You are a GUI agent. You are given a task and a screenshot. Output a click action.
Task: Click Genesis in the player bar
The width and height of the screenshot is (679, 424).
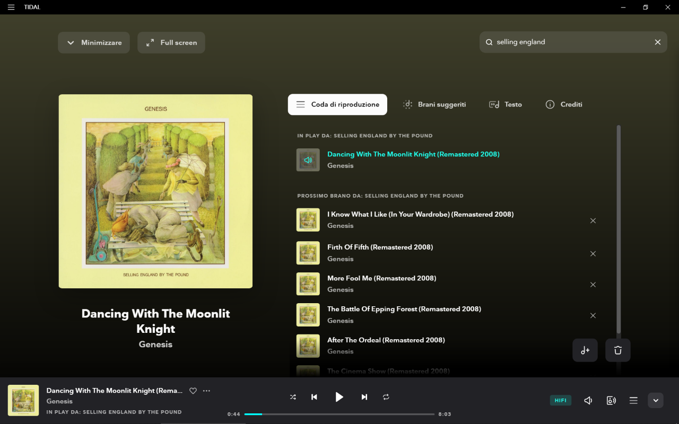[x=59, y=401]
